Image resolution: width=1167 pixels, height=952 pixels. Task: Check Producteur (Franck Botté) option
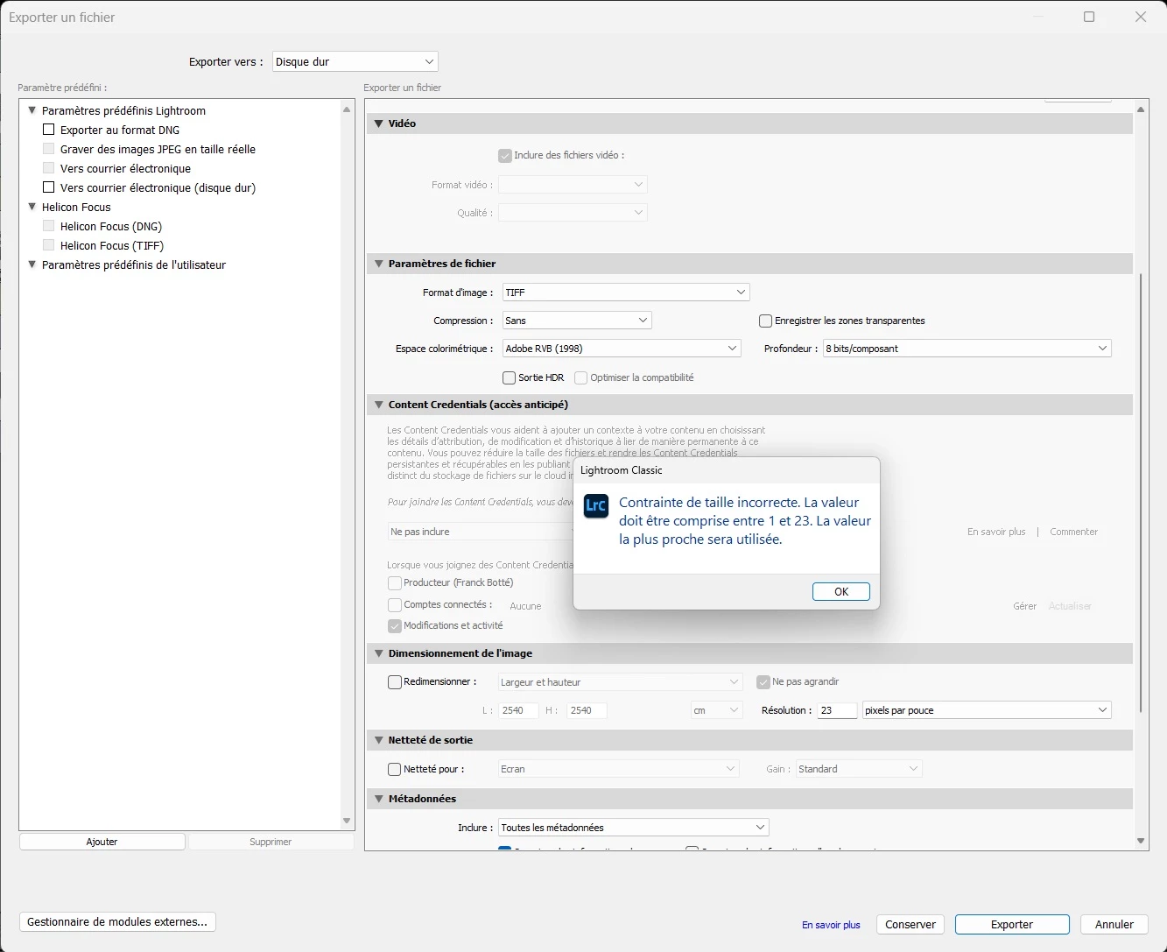tap(395, 582)
